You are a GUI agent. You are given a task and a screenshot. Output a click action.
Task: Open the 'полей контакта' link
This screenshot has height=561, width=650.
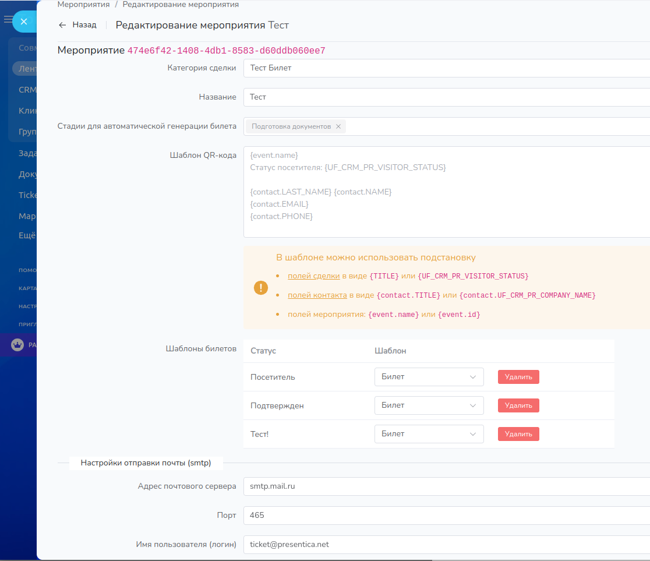317,295
